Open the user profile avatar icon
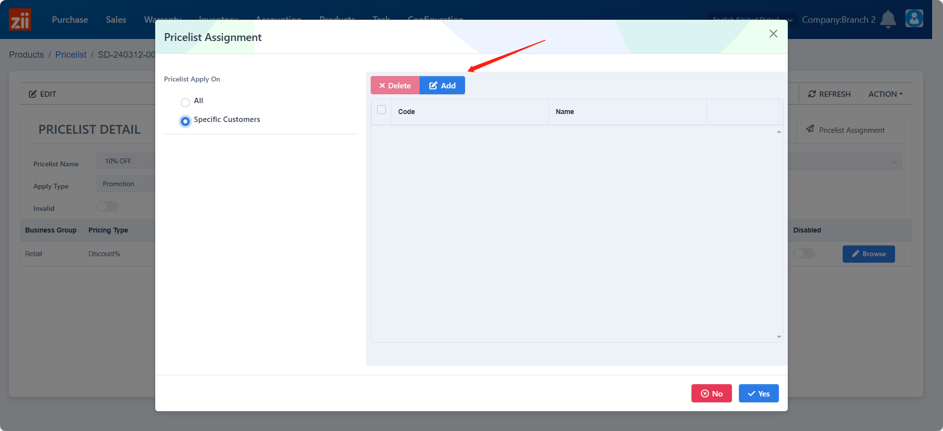943x431 pixels. (x=914, y=18)
